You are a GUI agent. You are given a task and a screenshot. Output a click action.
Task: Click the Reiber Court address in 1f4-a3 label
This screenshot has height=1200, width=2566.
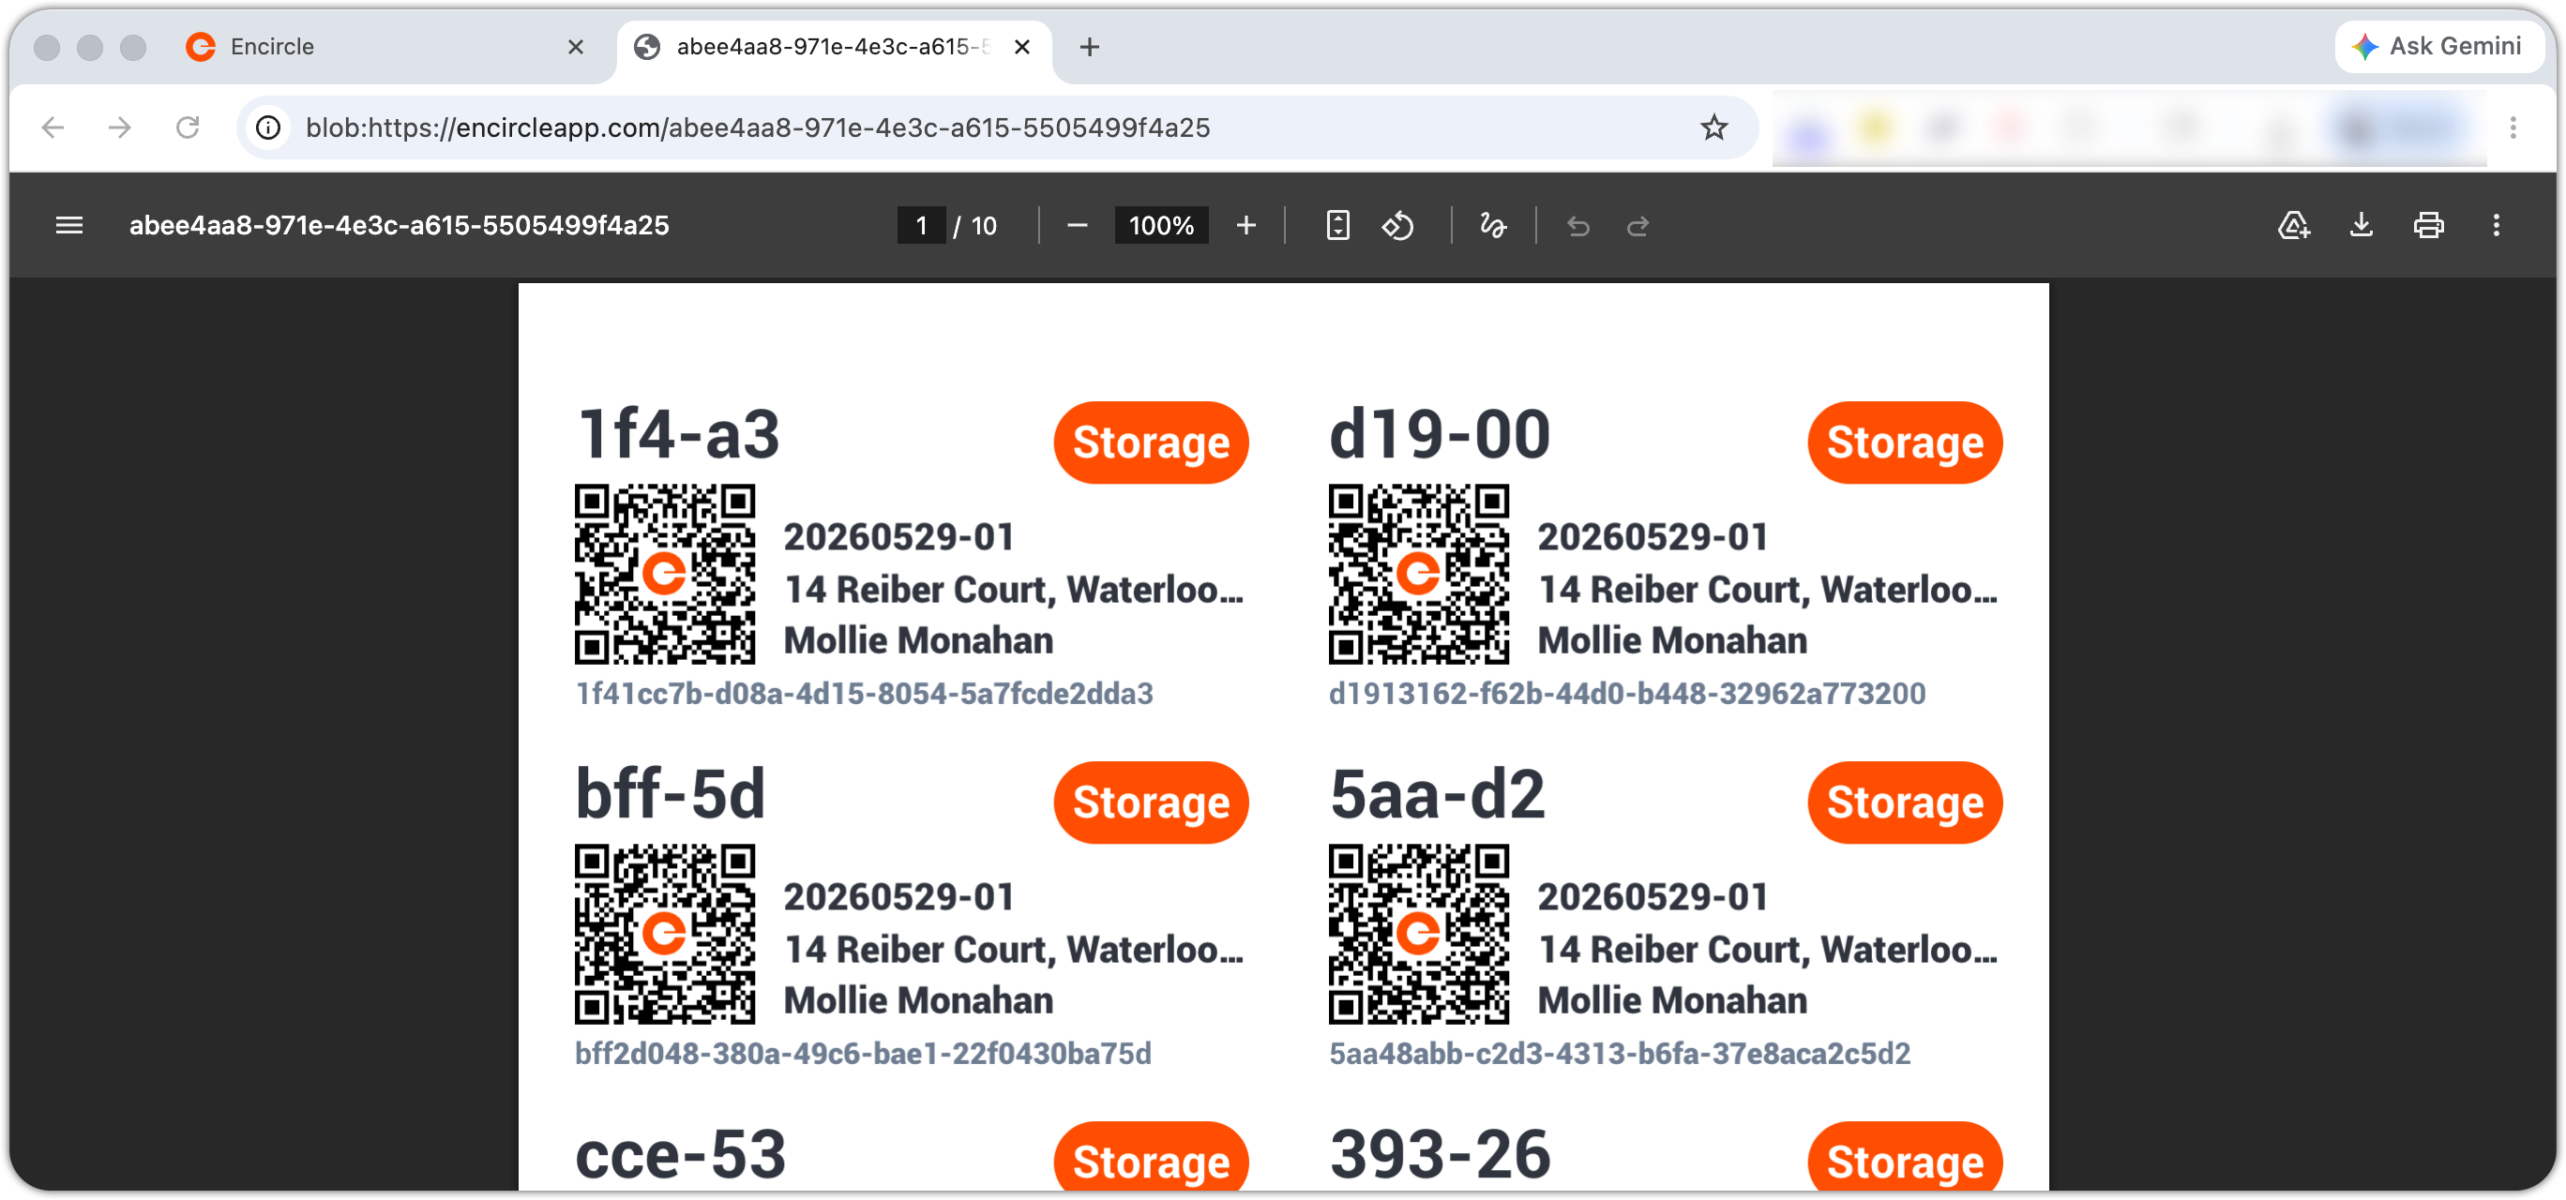1014,591
